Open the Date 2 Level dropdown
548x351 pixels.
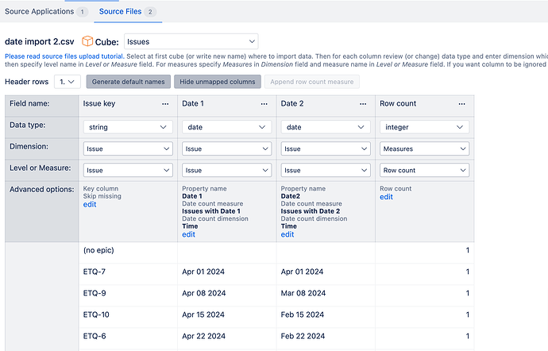click(x=326, y=170)
